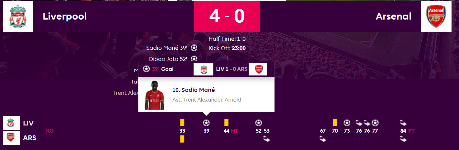Click the 10. Sadio Mané name in popup
Viewport: 459px width, 150px height.
coord(194,90)
